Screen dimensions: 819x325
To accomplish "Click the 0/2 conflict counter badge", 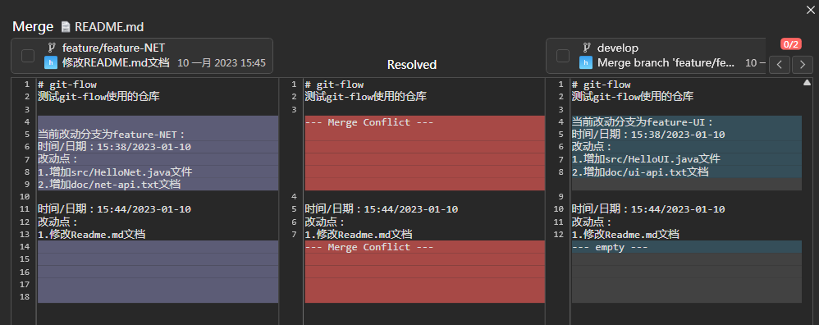I will 790,43.
